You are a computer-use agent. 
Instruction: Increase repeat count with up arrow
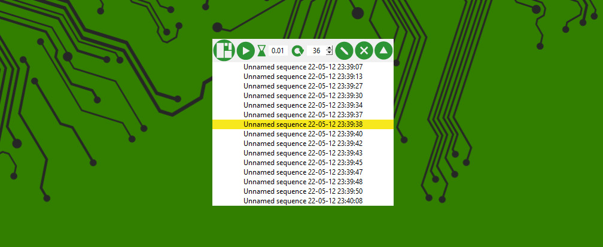[329, 48]
